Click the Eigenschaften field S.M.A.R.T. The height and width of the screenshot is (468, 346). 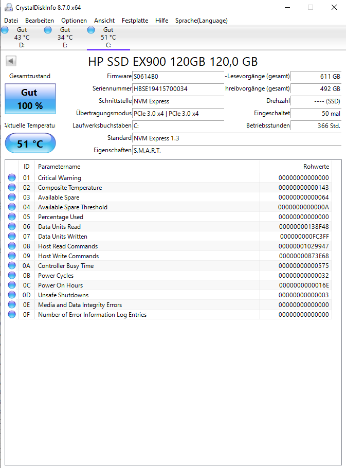[237, 150]
